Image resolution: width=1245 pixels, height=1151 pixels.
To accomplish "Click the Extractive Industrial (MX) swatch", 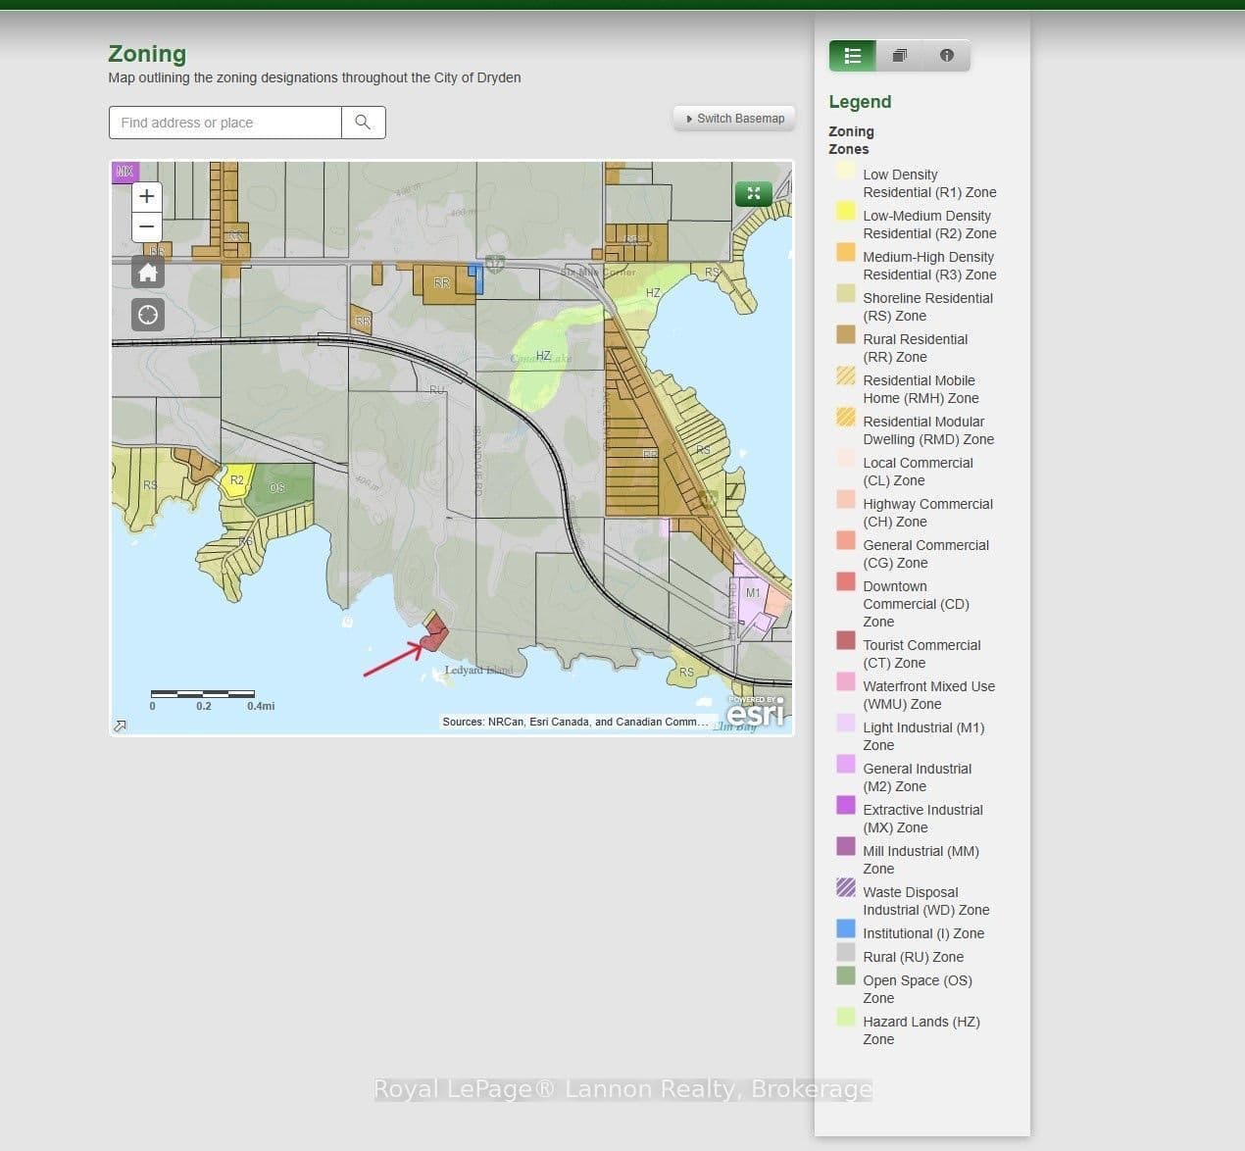I will (x=846, y=805).
